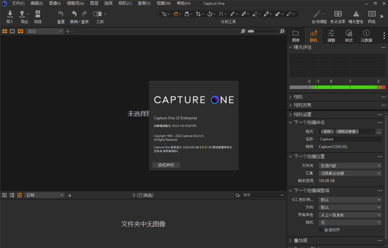Expand the 相机设置 section
388x248 pixels.
tap(290, 114)
